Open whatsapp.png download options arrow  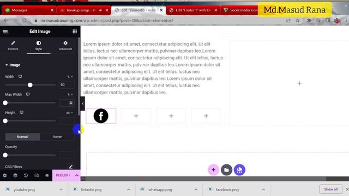[196, 189]
